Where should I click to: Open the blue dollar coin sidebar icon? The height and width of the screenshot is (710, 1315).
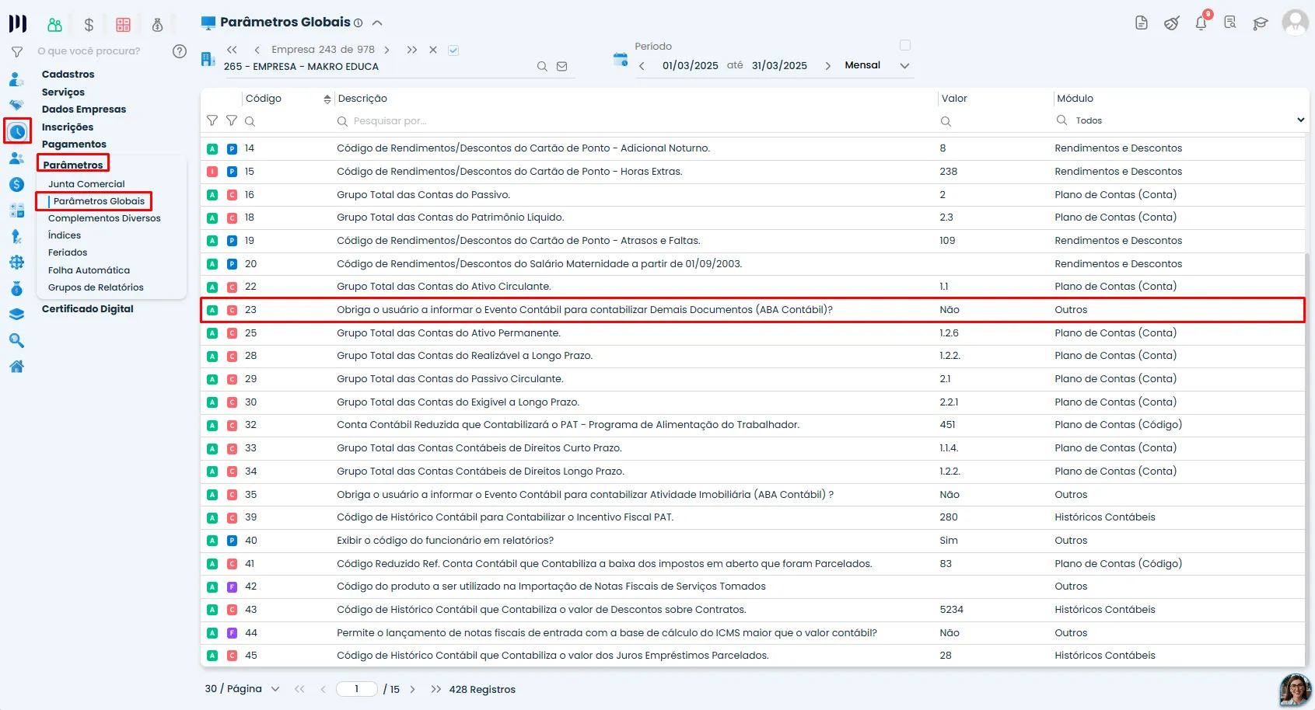pyautogui.click(x=16, y=184)
